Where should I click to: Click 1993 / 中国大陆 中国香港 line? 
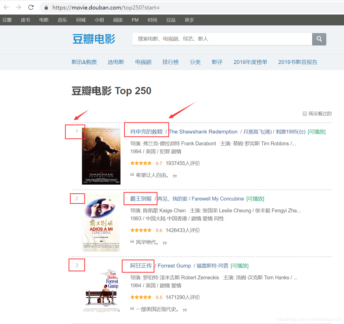[x=177, y=218]
